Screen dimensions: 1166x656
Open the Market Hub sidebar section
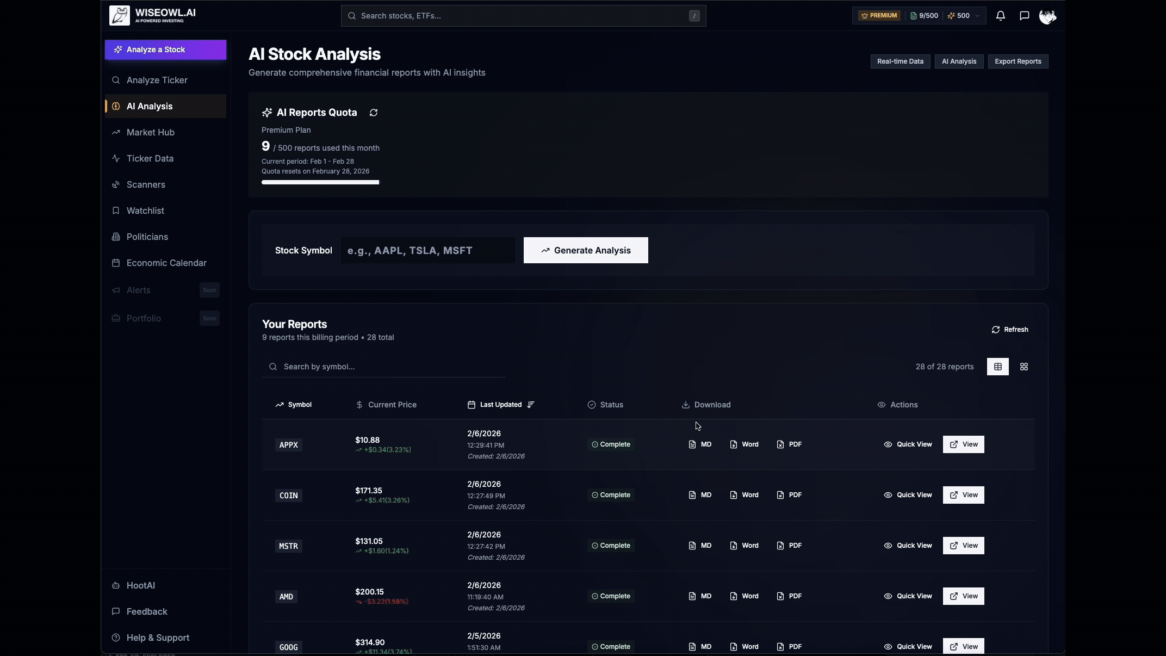(x=151, y=132)
